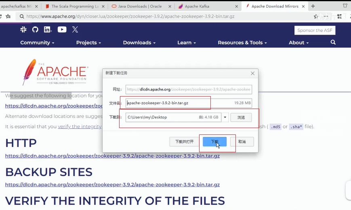The image size is (351, 210).
Task: Close the Java Downloads Oracle tab
Action: tap(170, 6)
